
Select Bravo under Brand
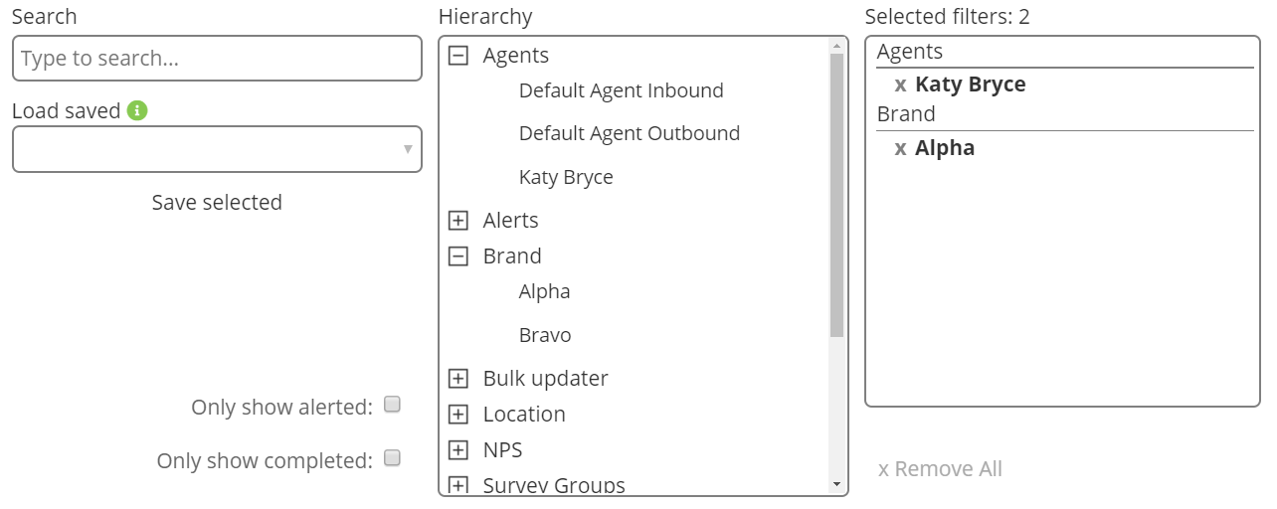click(545, 335)
